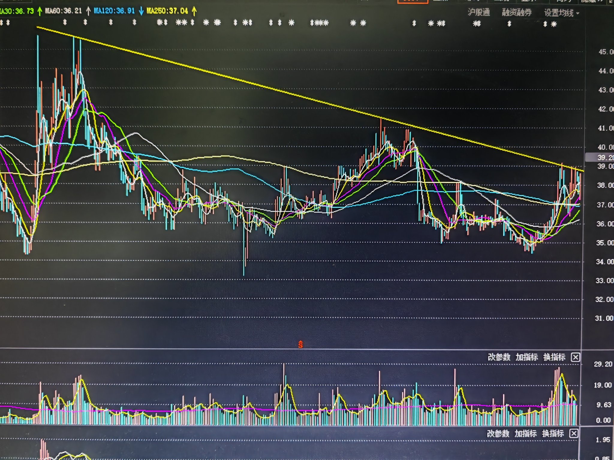Select the MA250:37.04 average label

[x=167, y=11]
